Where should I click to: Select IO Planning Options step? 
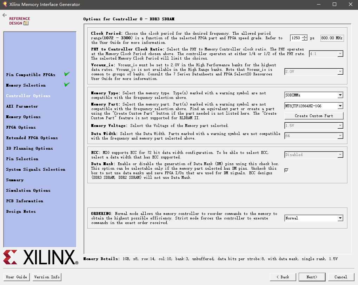(29, 148)
